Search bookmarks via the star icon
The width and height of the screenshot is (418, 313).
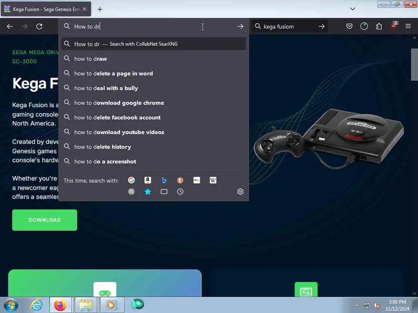click(148, 192)
